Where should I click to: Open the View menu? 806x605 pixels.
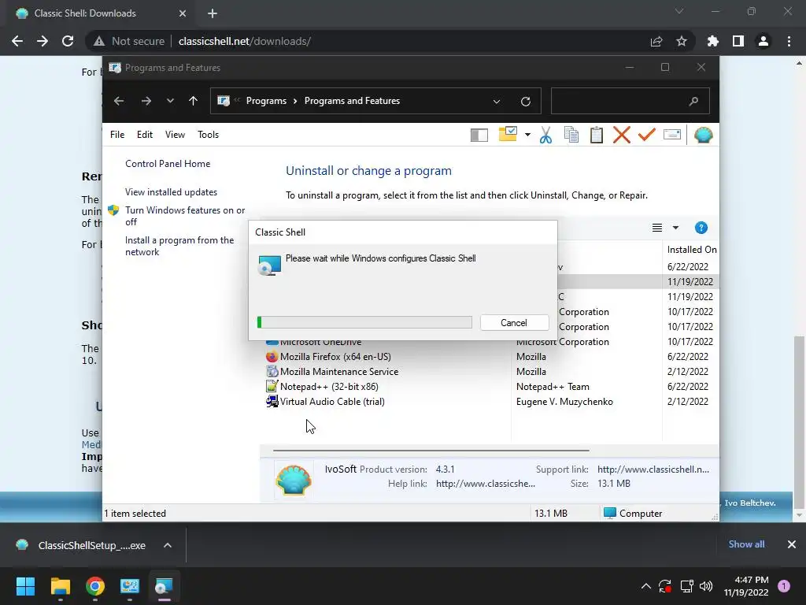tap(175, 135)
